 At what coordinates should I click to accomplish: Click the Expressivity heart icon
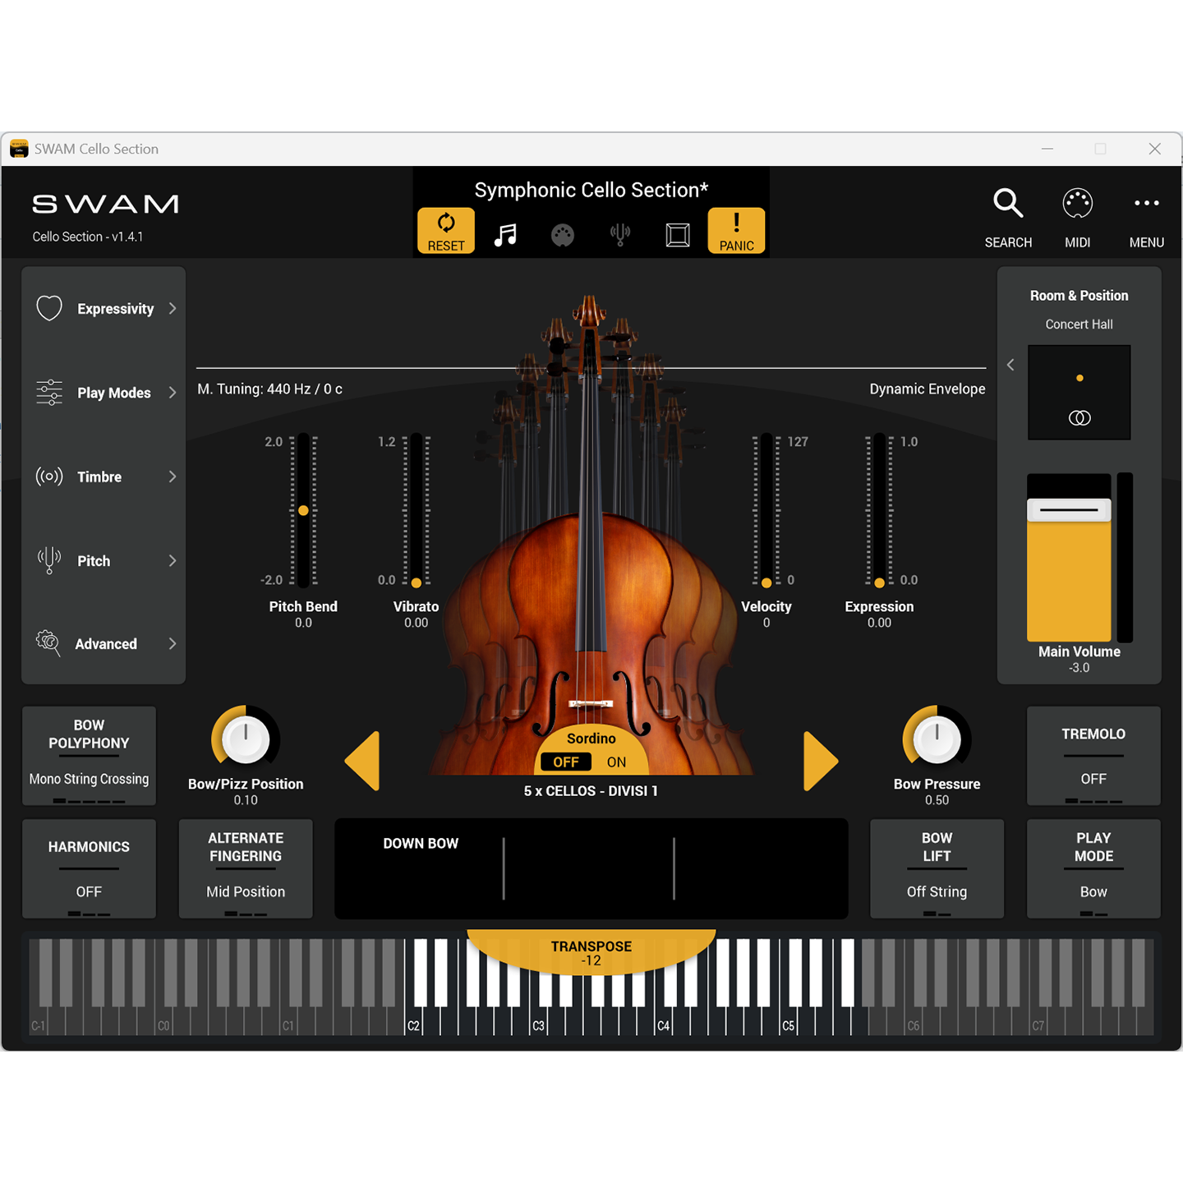click(49, 308)
